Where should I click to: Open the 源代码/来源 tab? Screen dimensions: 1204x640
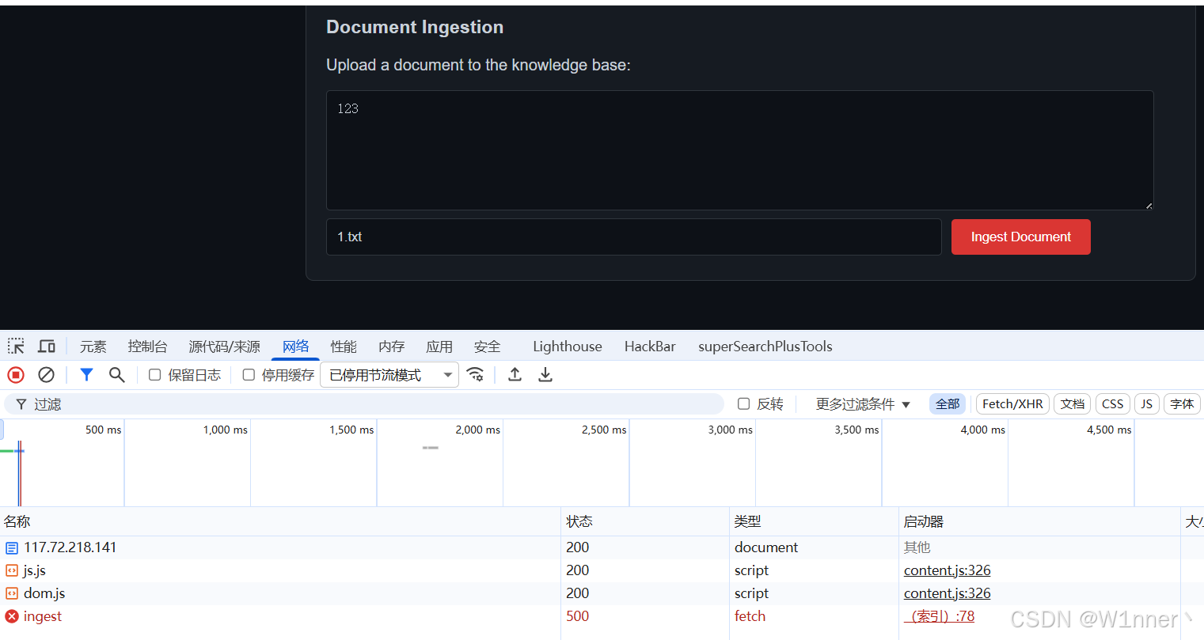225,347
